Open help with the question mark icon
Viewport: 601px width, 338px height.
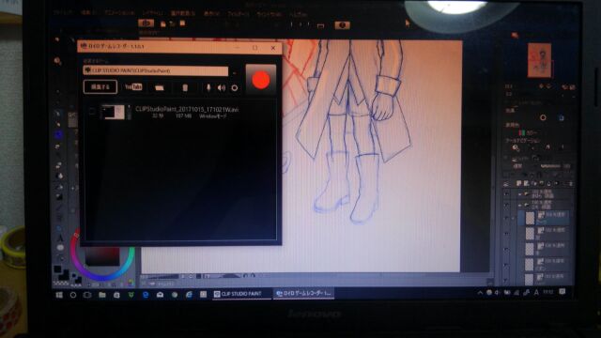(342, 25)
